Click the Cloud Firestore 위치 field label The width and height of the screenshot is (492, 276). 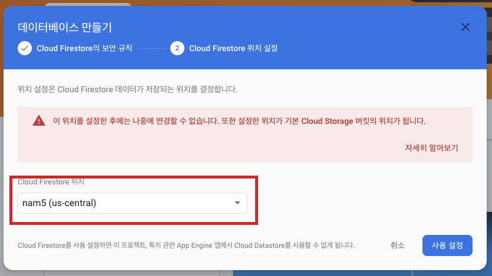51,182
